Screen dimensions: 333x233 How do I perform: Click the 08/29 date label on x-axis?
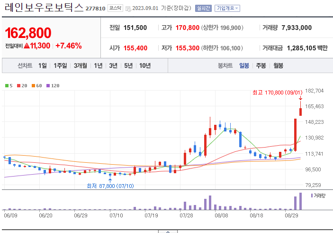pos(291,215)
